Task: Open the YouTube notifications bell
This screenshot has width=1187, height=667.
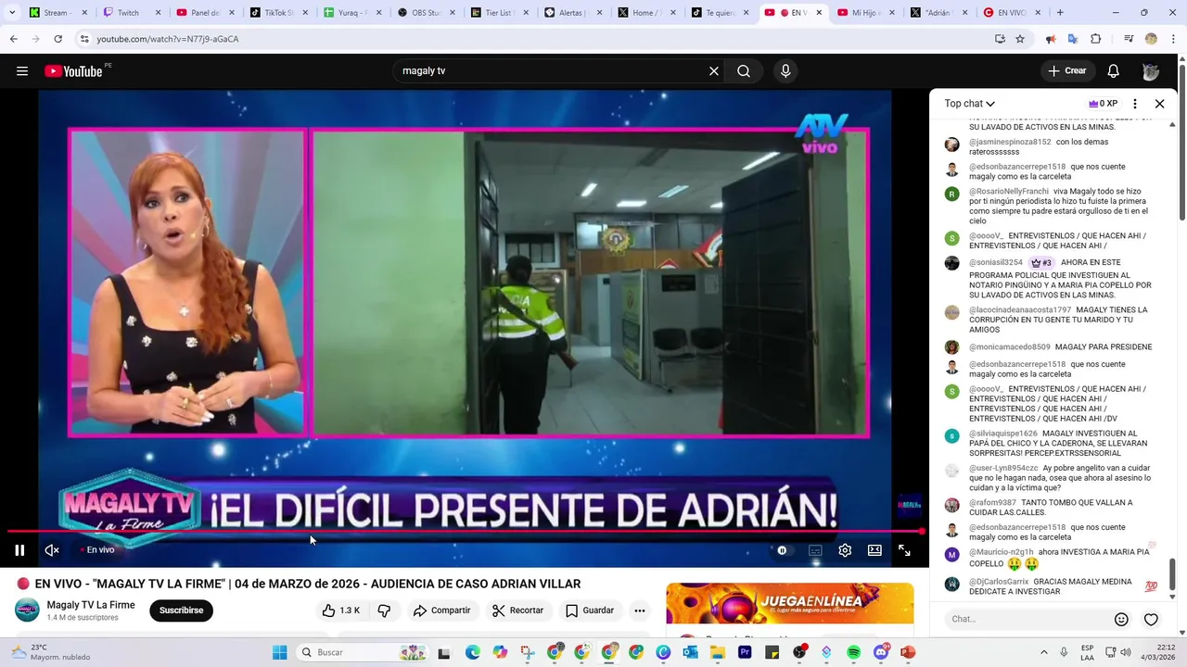Action: click(x=1114, y=71)
